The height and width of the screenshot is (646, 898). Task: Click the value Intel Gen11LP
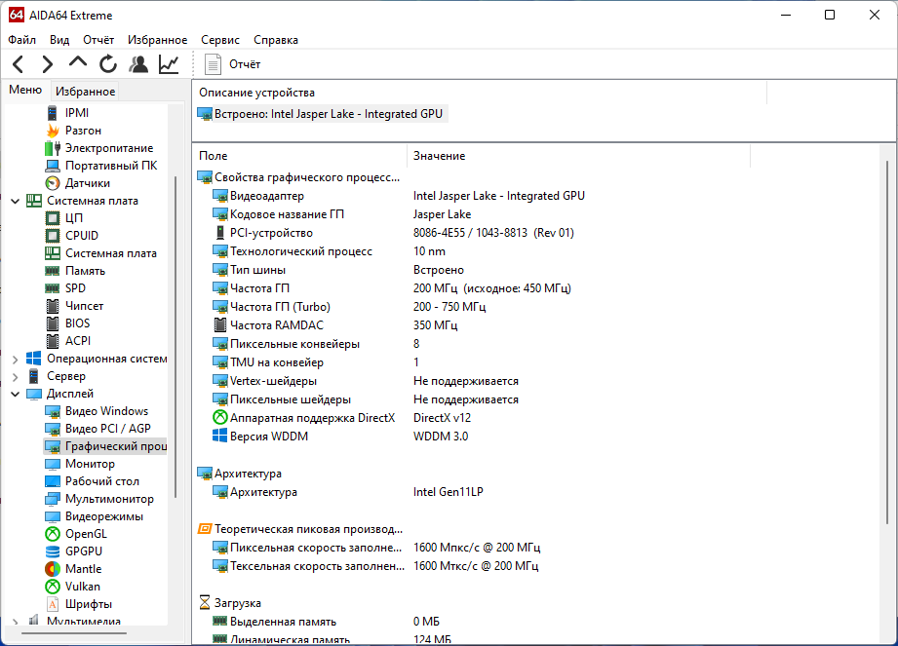coord(449,491)
